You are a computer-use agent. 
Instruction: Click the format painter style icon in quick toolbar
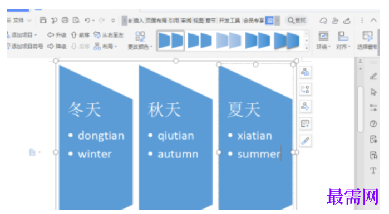(x=54, y=21)
